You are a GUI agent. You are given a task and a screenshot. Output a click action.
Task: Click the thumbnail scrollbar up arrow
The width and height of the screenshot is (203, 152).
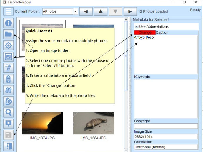tap(126, 19)
